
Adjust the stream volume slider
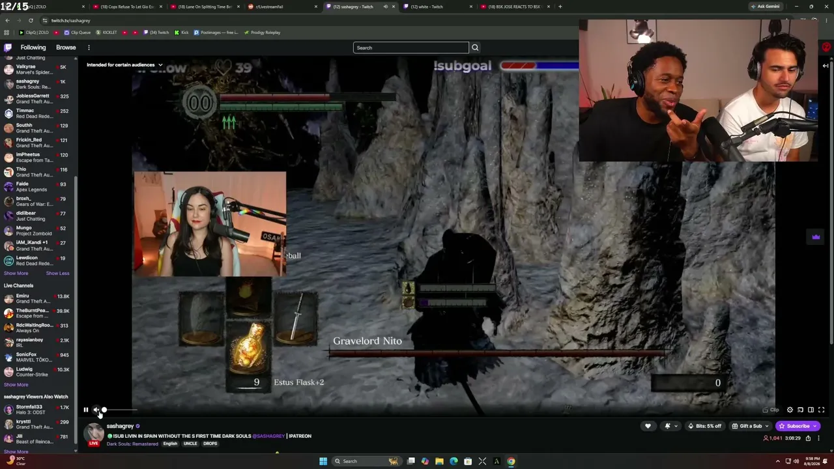coord(119,410)
